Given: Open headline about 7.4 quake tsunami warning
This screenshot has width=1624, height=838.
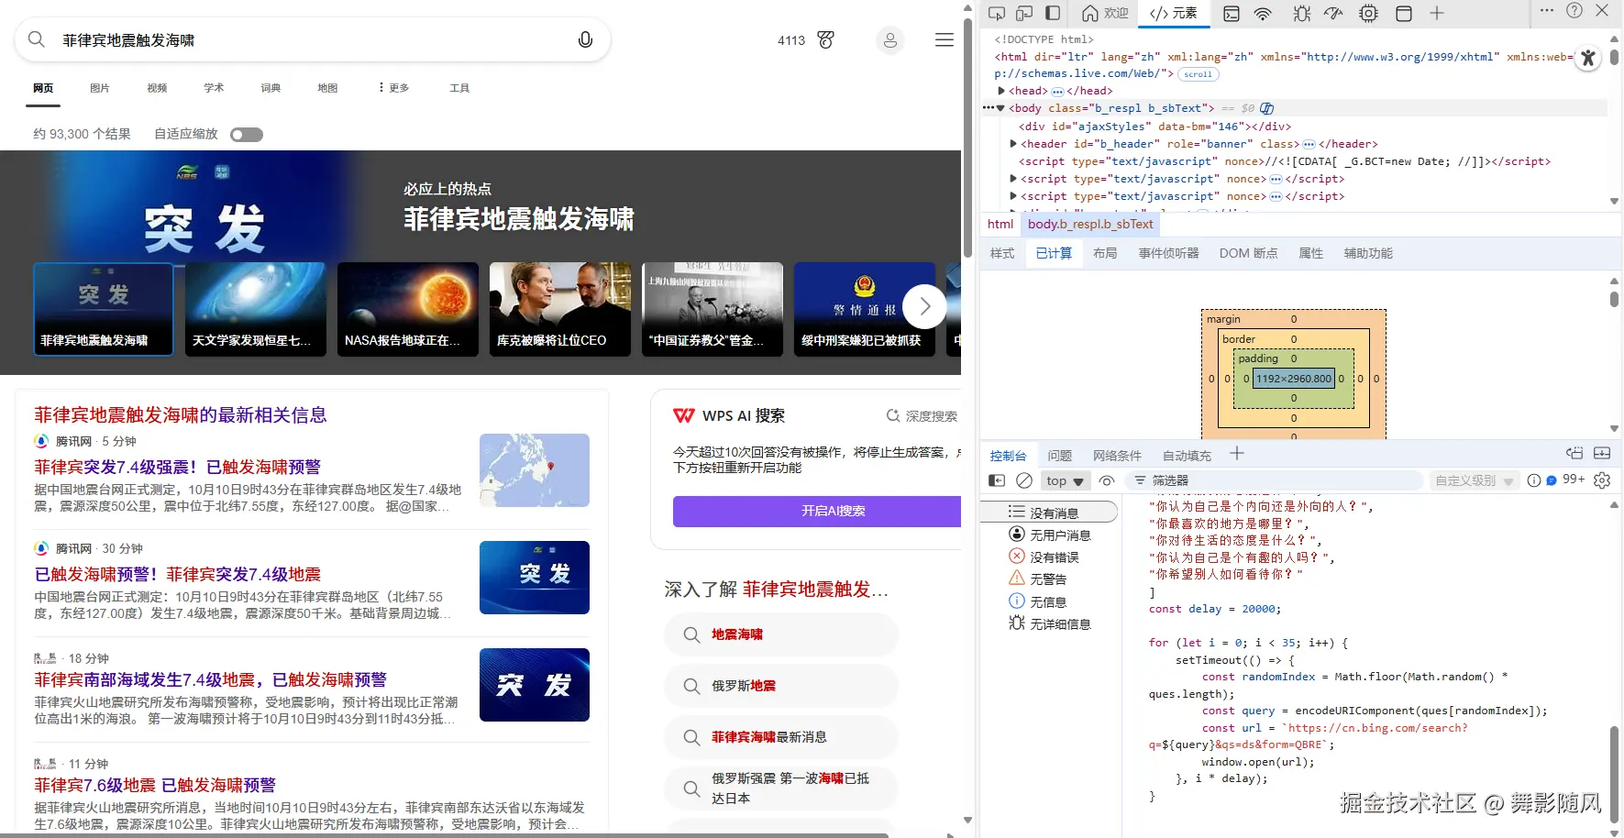Looking at the screenshot, I should (x=178, y=468).
